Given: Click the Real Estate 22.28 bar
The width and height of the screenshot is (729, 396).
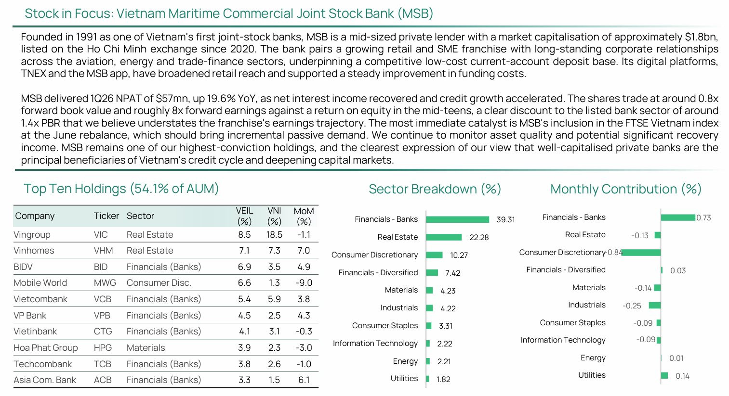Looking at the screenshot, I should tap(444, 237).
